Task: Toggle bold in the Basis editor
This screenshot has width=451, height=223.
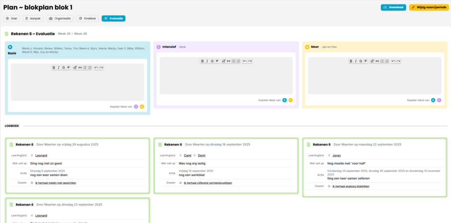Action: (54, 68)
